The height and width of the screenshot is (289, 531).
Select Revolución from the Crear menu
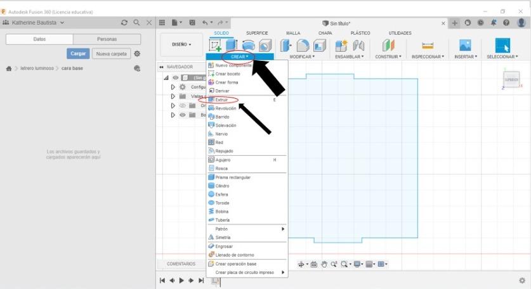[x=247, y=108]
